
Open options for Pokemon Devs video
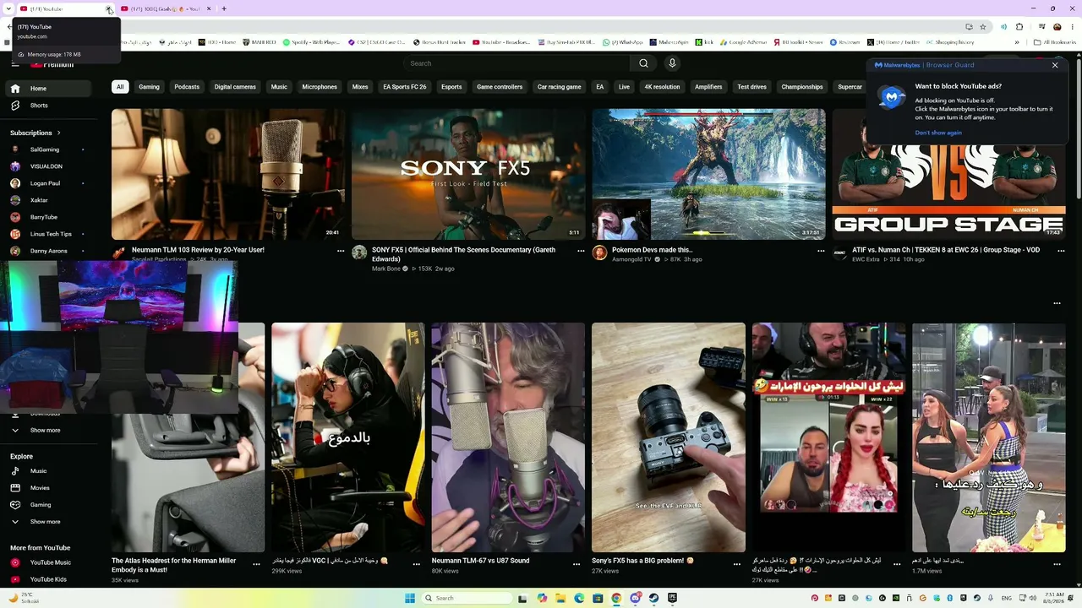tap(821, 251)
